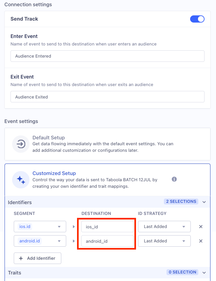
Task: Click the Add Identifier button
Action: click(37, 258)
